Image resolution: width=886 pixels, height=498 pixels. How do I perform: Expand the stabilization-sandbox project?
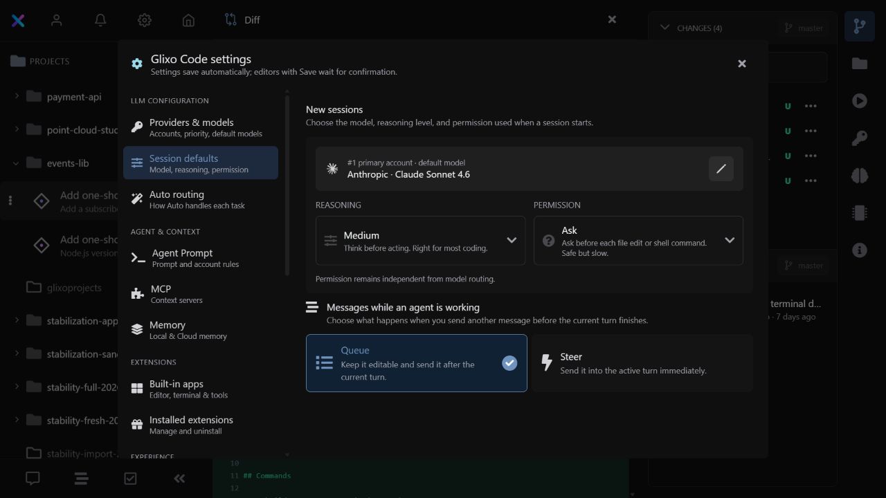coord(17,353)
